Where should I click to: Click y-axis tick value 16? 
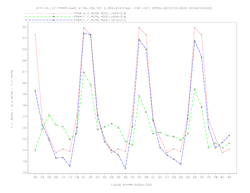pos(24,128)
